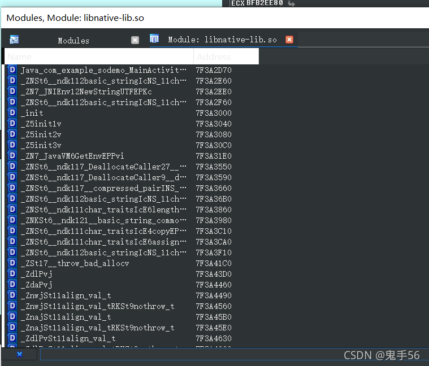Click D icon of _ZdlPvSt11align_val_t row

click(x=12, y=338)
